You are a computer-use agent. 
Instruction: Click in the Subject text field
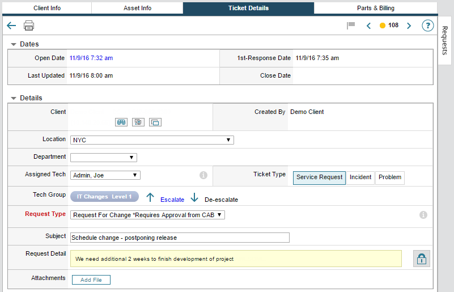pyautogui.click(x=180, y=238)
